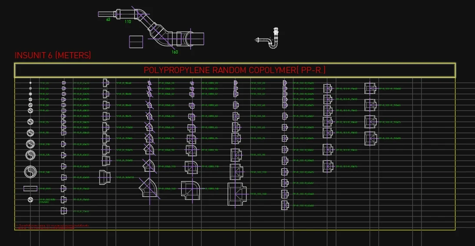
Task: Pick the PP-R_PIPE rectangle symbol
Action: coord(30,189)
